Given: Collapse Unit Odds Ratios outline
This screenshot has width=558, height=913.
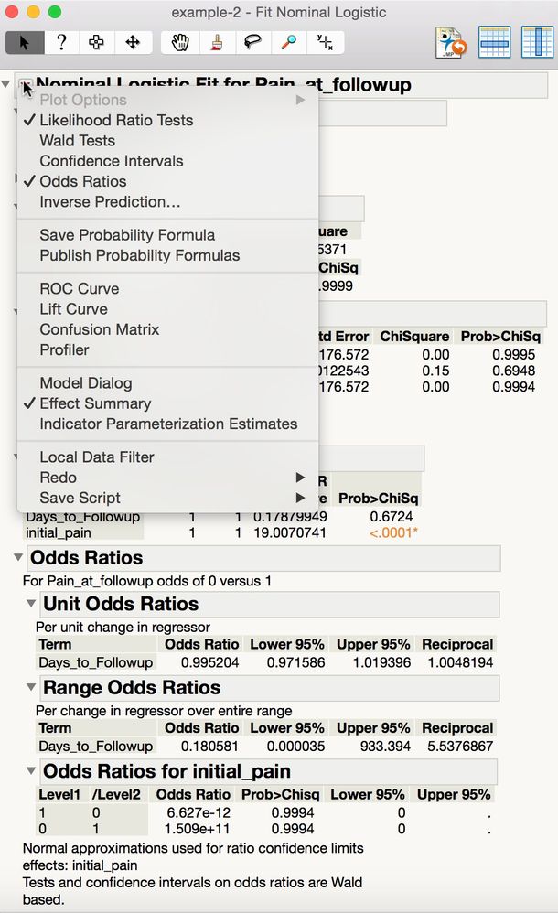Looking at the screenshot, I should point(32,604).
